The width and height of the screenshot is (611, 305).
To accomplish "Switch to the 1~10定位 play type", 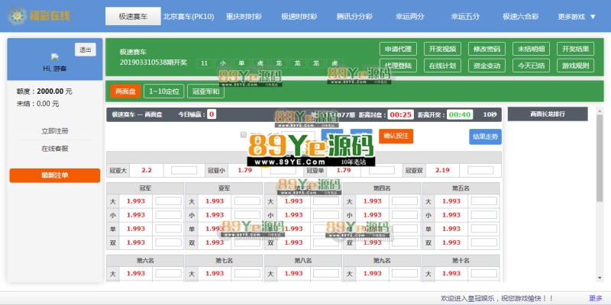I will click(164, 91).
